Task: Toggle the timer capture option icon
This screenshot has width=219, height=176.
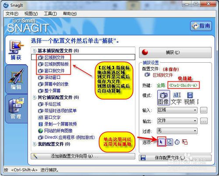Action: point(177,142)
